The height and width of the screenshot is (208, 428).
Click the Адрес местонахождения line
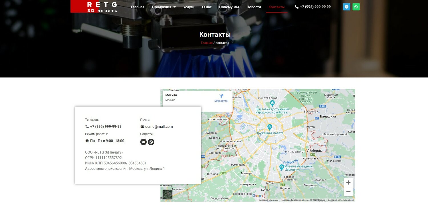pyautogui.click(x=125, y=169)
